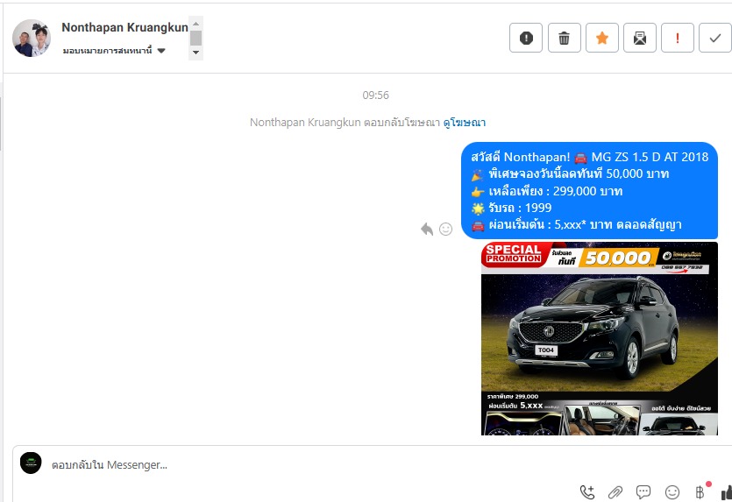732x502 pixels.
Task: Open the MG ZS promotion image
Action: (x=600, y=339)
